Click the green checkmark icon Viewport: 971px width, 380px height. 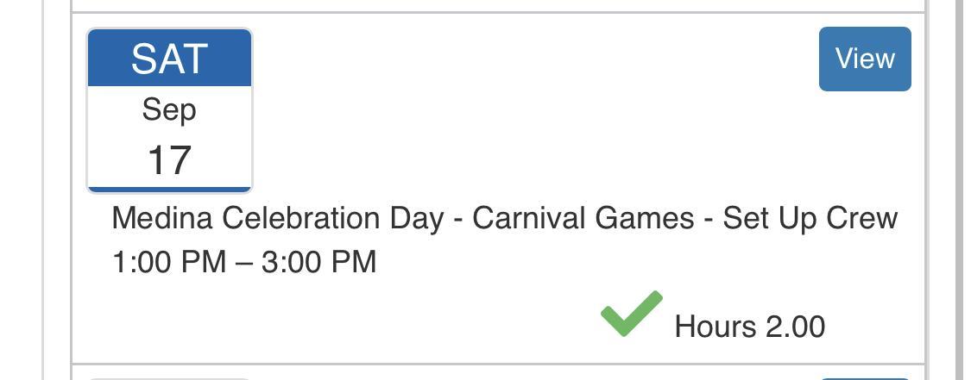coord(631,314)
